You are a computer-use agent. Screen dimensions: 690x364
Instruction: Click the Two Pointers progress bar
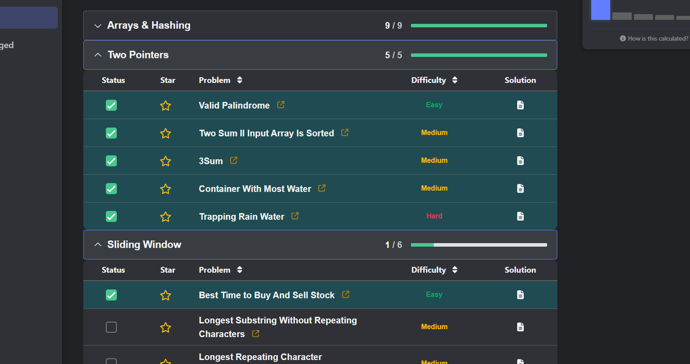click(x=479, y=55)
